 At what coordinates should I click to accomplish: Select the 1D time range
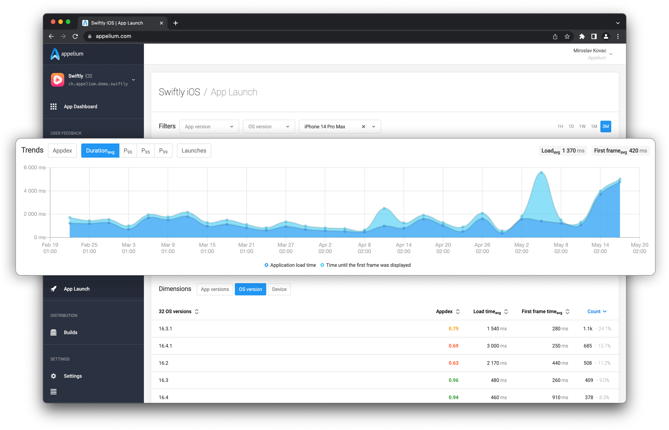[571, 127]
